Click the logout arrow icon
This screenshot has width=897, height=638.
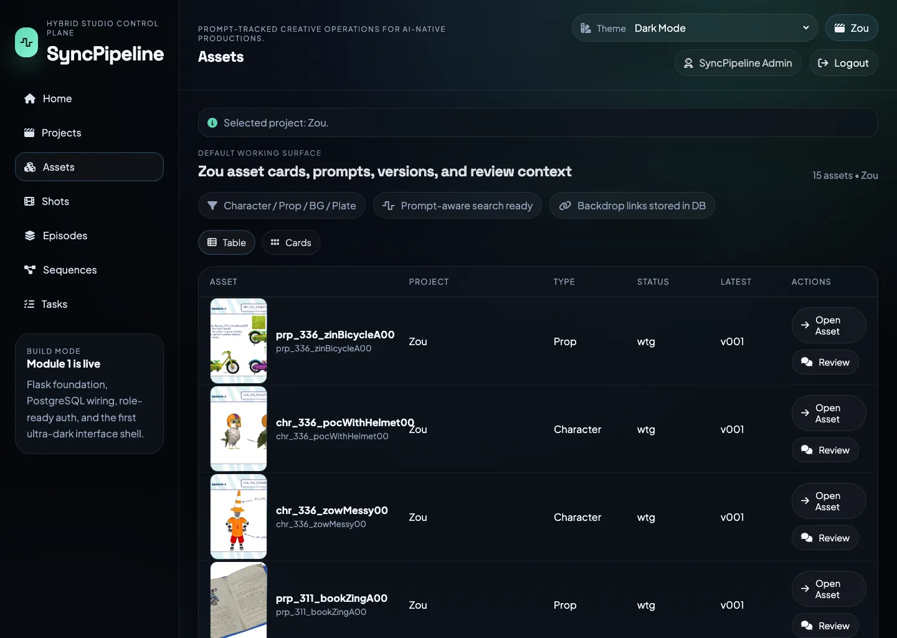tap(823, 63)
